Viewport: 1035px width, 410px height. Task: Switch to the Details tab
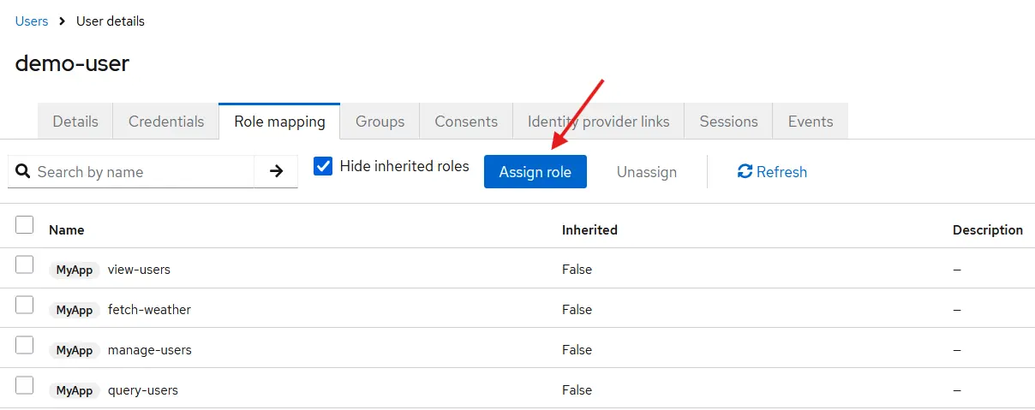point(75,122)
